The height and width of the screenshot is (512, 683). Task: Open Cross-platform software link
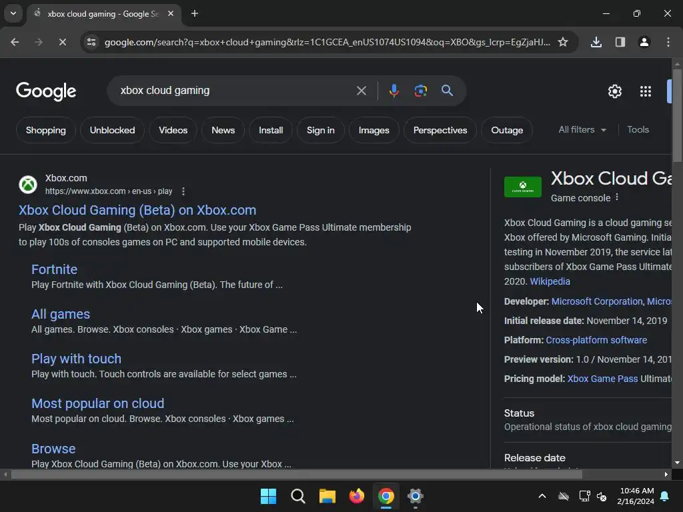tap(596, 340)
